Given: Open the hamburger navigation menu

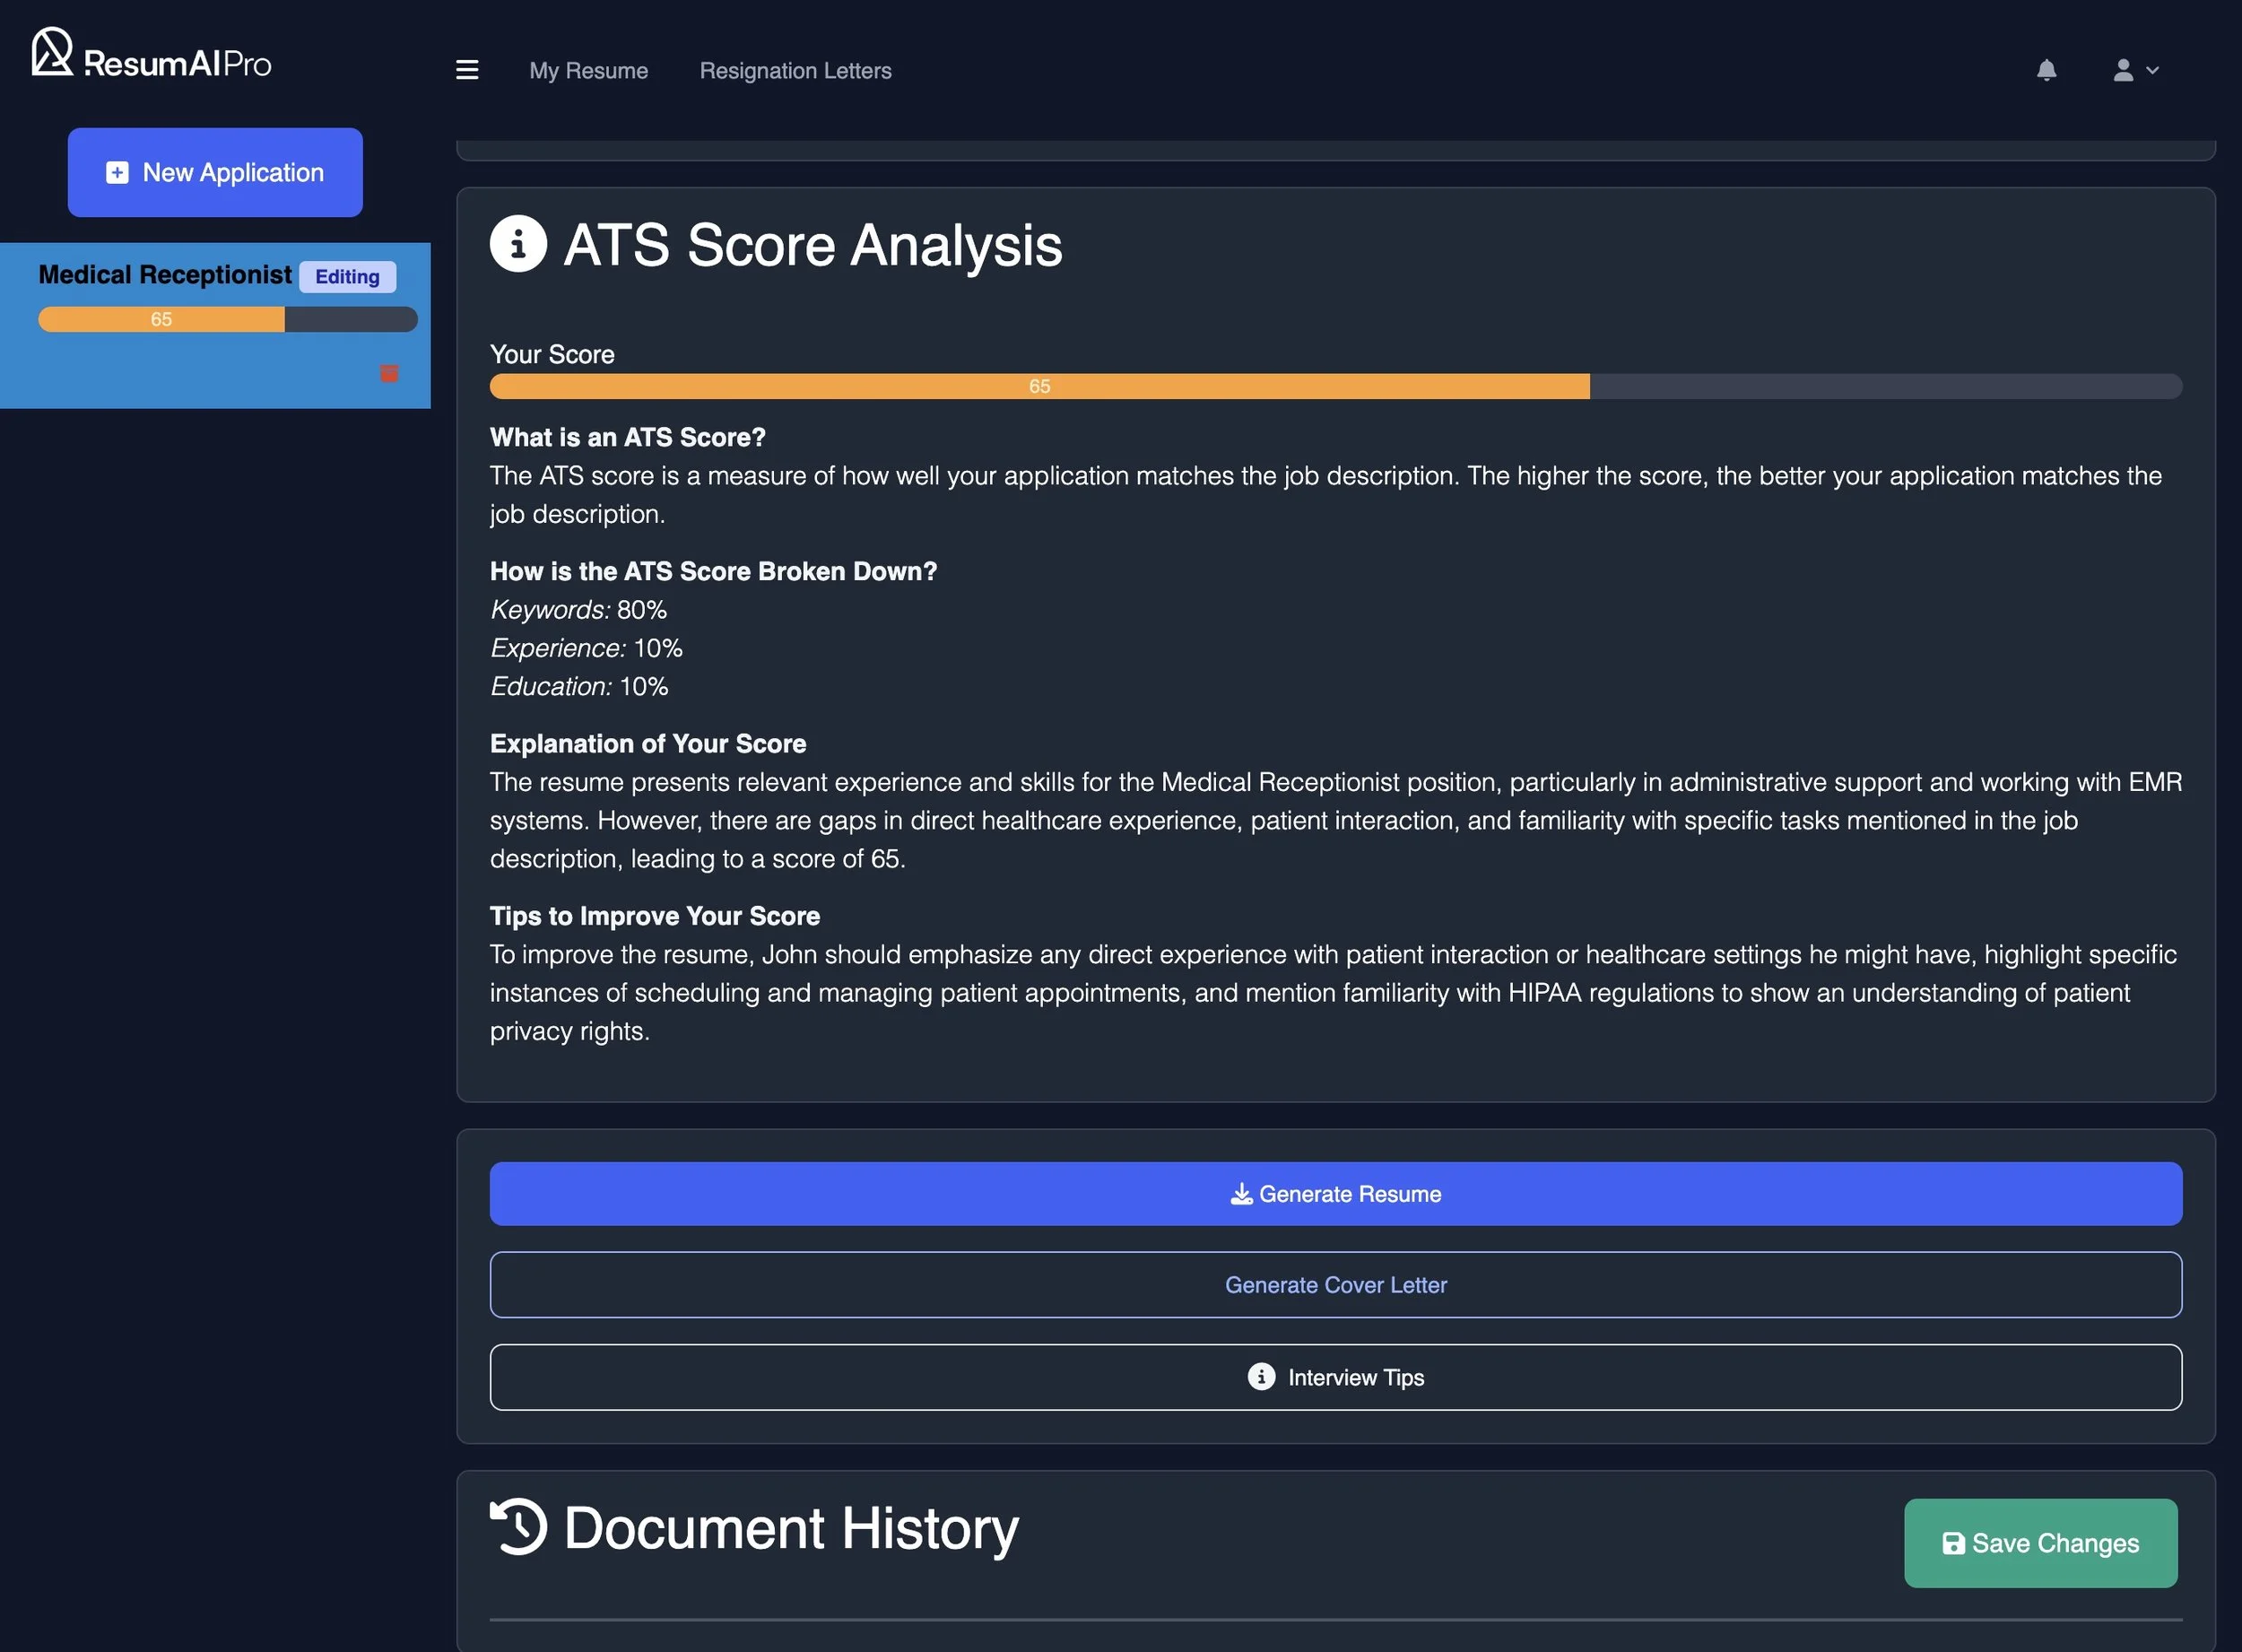Looking at the screenshot, I should 467,70.
